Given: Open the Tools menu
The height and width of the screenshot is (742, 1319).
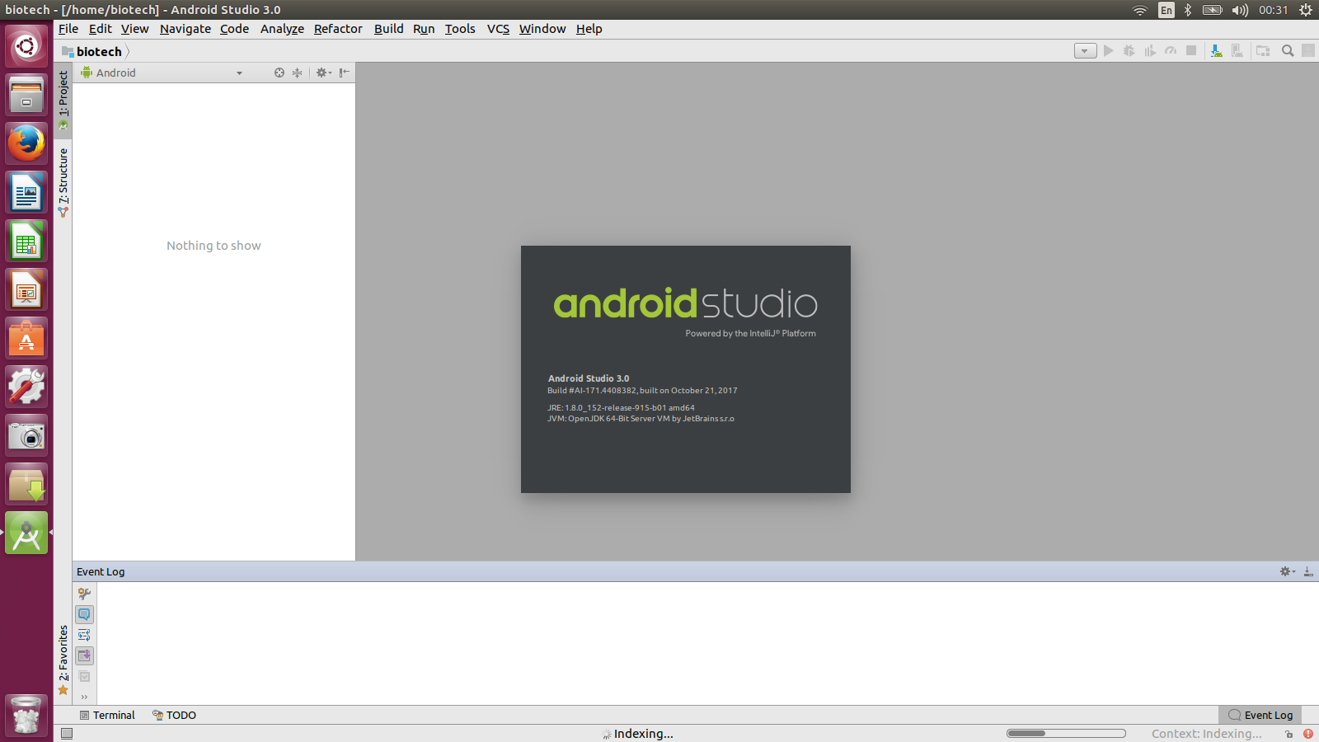Looking at the screenshot, I should coord(460,29).
